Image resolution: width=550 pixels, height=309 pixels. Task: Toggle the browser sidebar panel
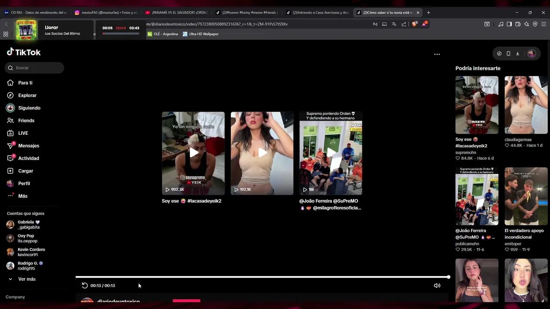pyautogui.click(x=509, y=24)
